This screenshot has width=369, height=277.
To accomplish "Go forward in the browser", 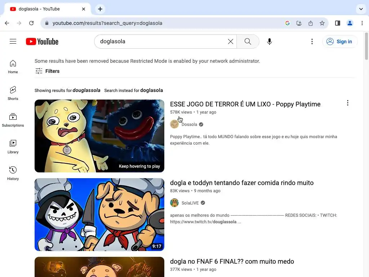I will pyautogui.click(x=19, y=23).
